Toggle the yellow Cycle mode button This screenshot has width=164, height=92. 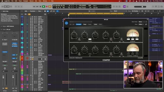coord(50,7)
